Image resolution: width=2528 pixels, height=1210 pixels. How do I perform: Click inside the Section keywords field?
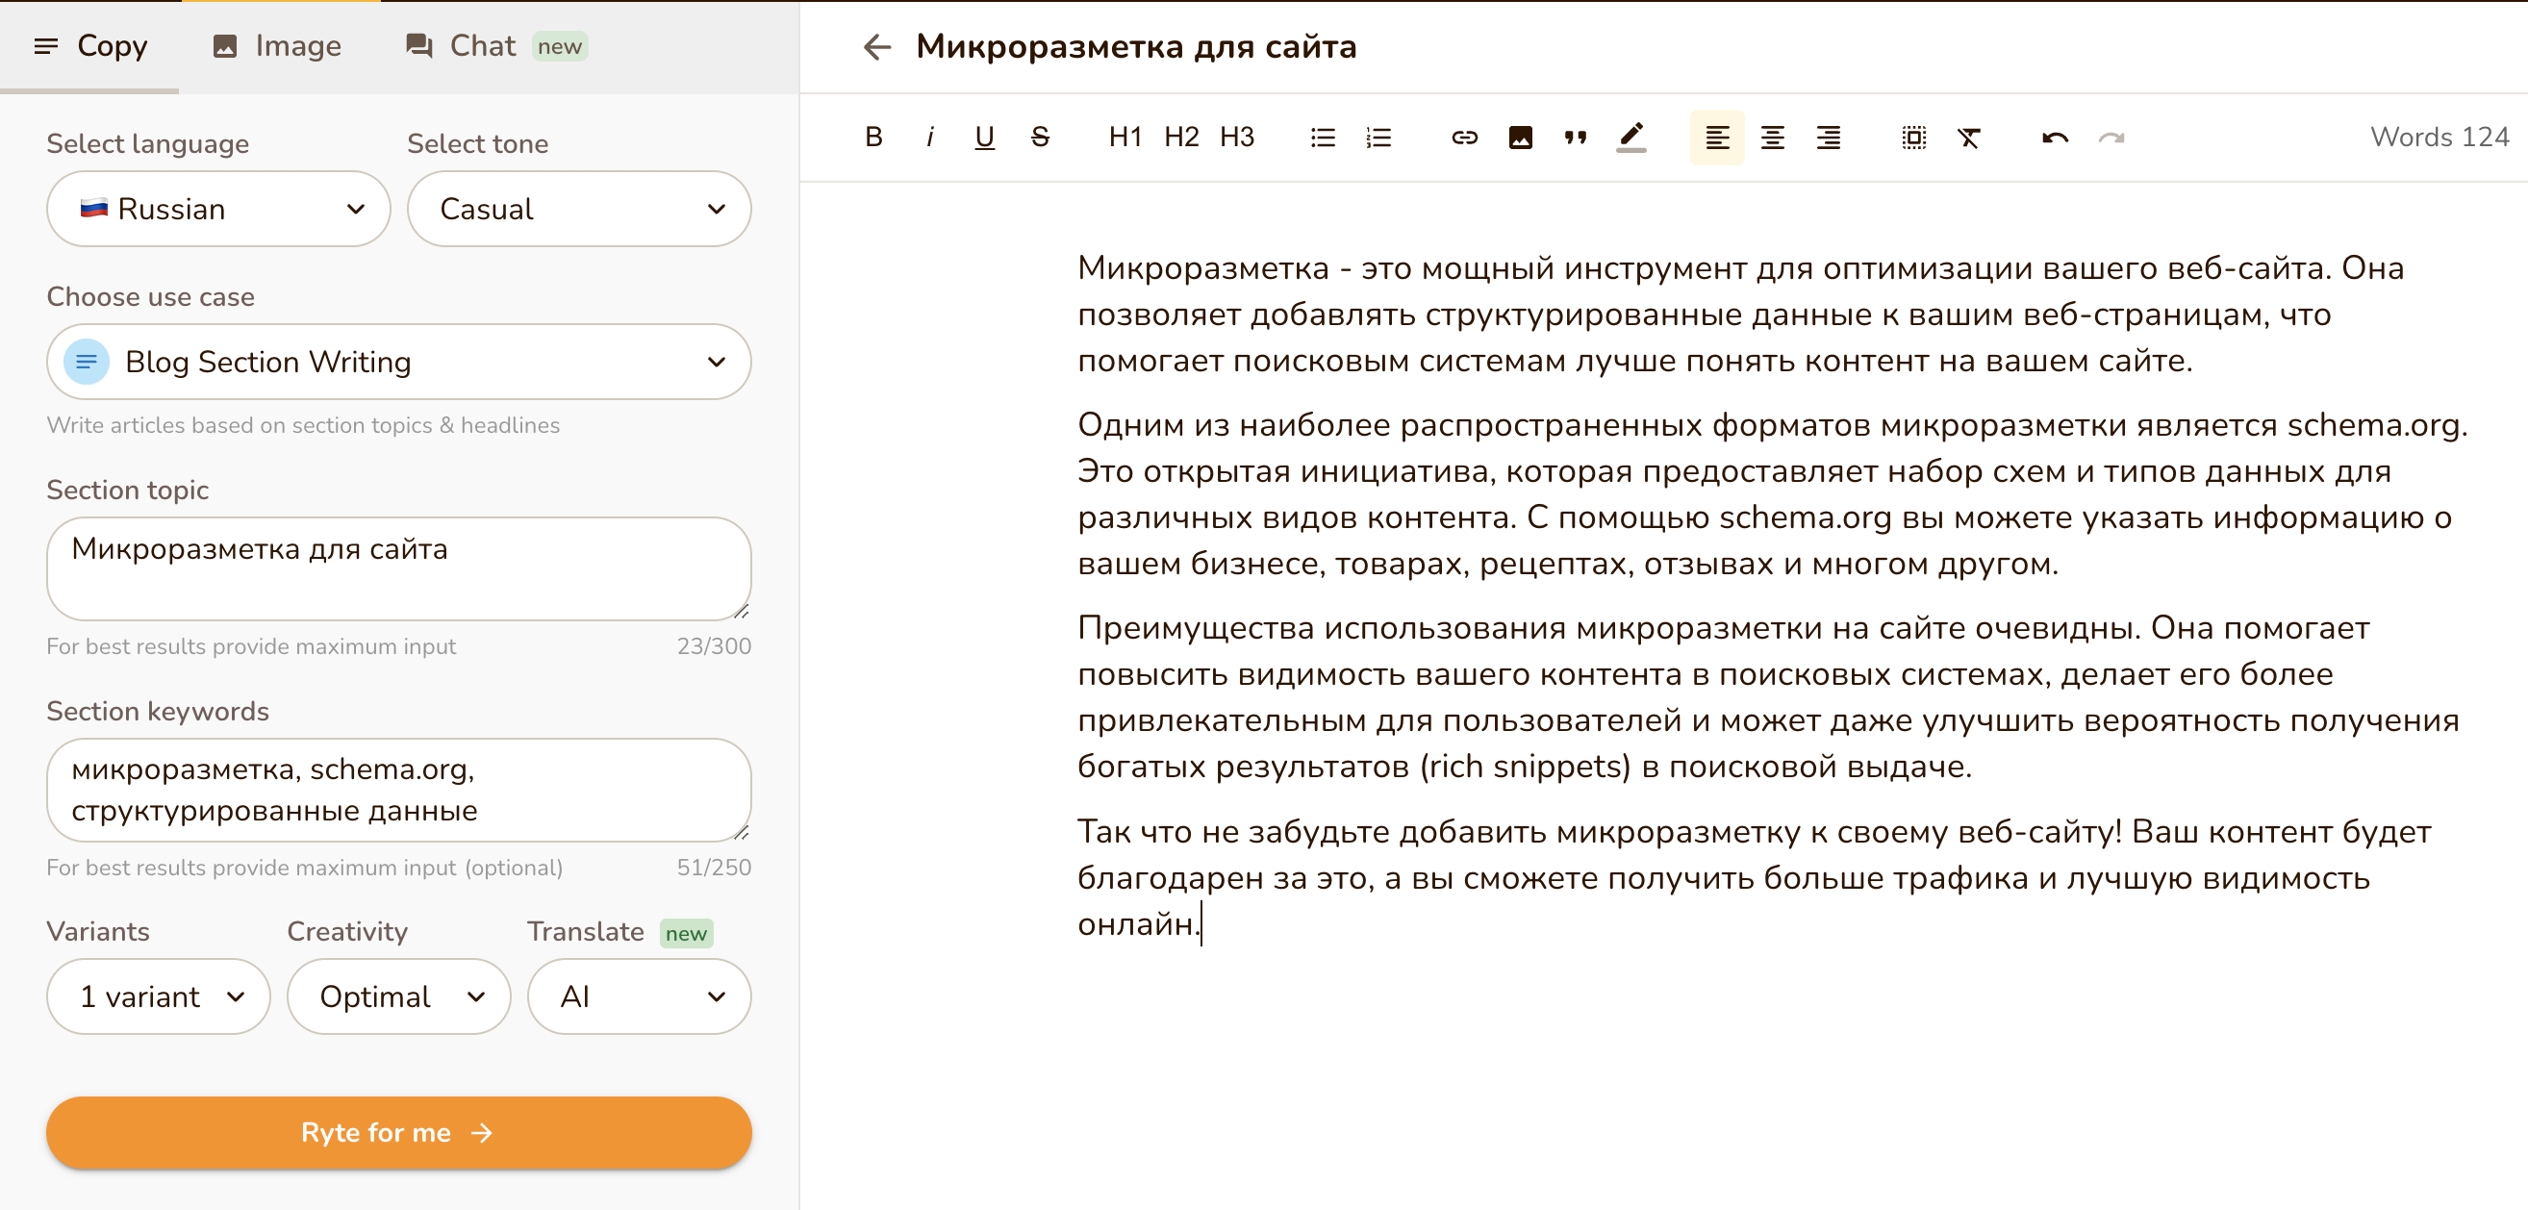[398, 791]
